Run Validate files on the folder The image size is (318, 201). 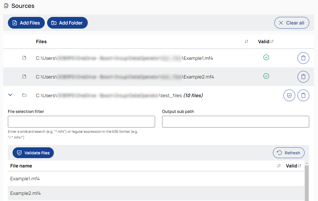click(x=33, y=153)
